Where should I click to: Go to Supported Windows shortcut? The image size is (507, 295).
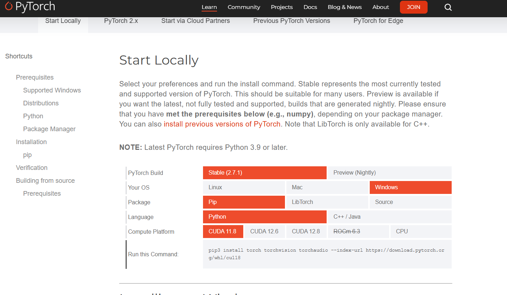tap(52, 90)
